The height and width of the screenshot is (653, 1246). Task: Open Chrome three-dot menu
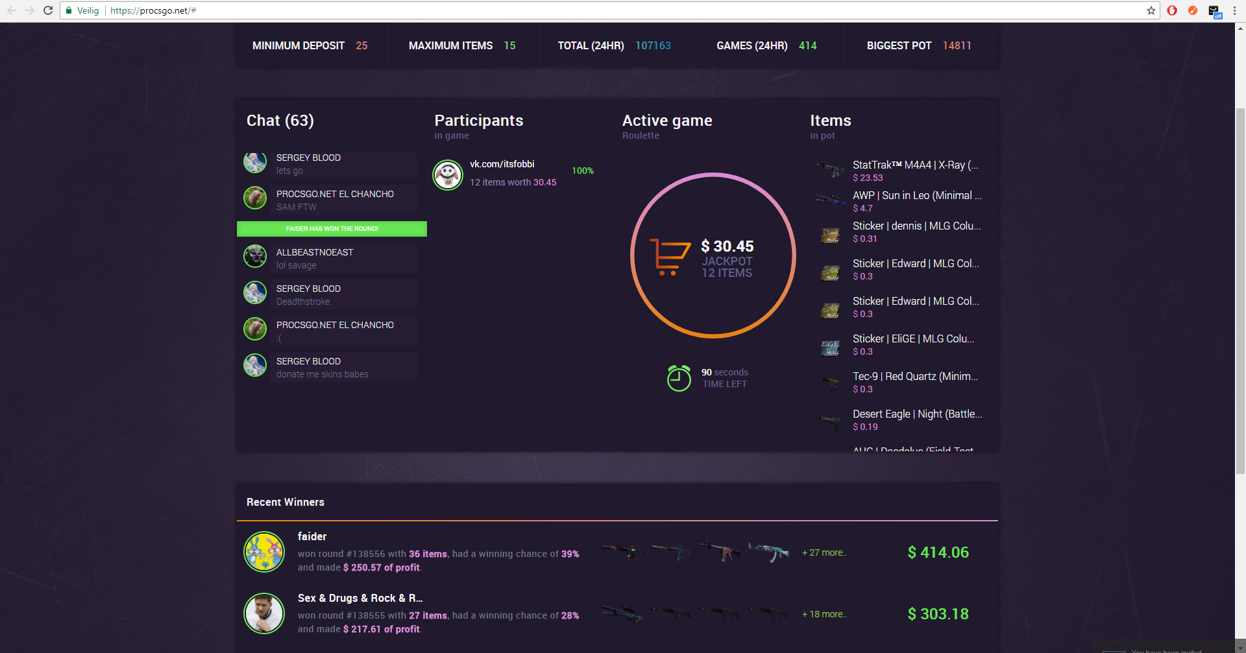1234,10
